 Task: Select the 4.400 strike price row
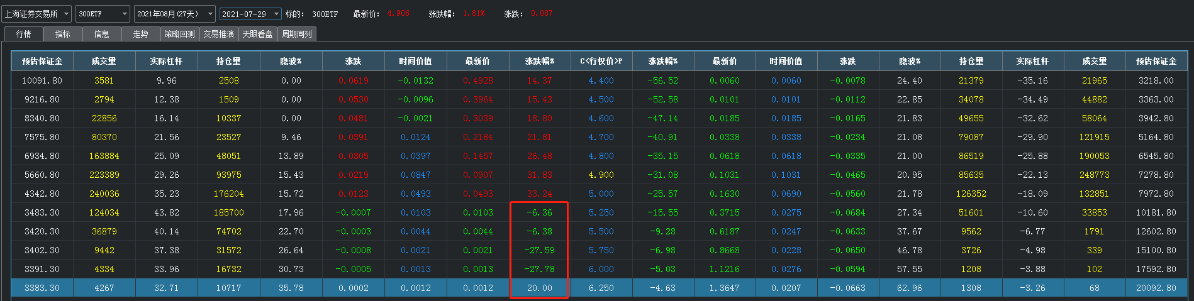click(x=601, y=80)
